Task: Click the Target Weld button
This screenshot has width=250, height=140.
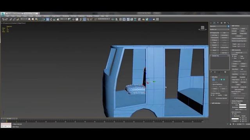Action: (x=243, y=33)
